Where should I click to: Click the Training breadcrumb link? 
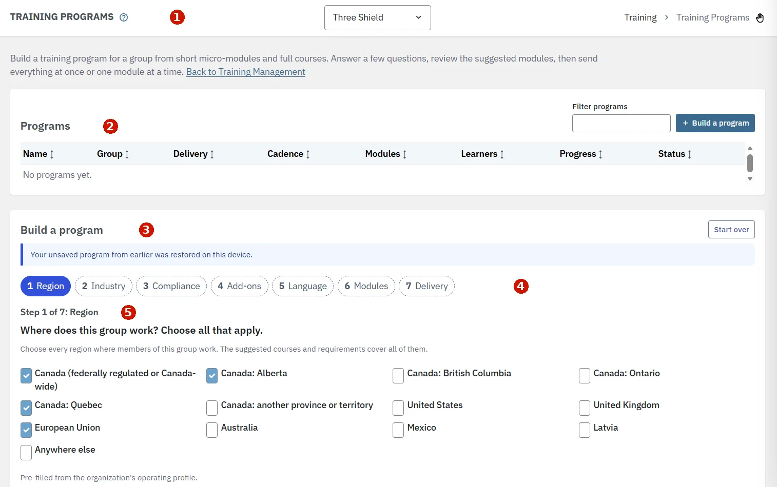(640, 17)
